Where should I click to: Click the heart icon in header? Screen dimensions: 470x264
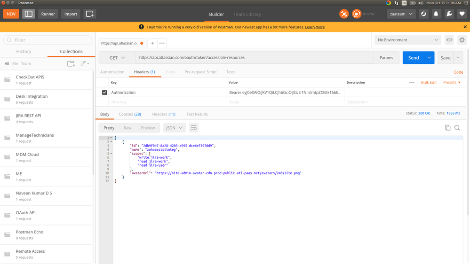click(462, 14)
